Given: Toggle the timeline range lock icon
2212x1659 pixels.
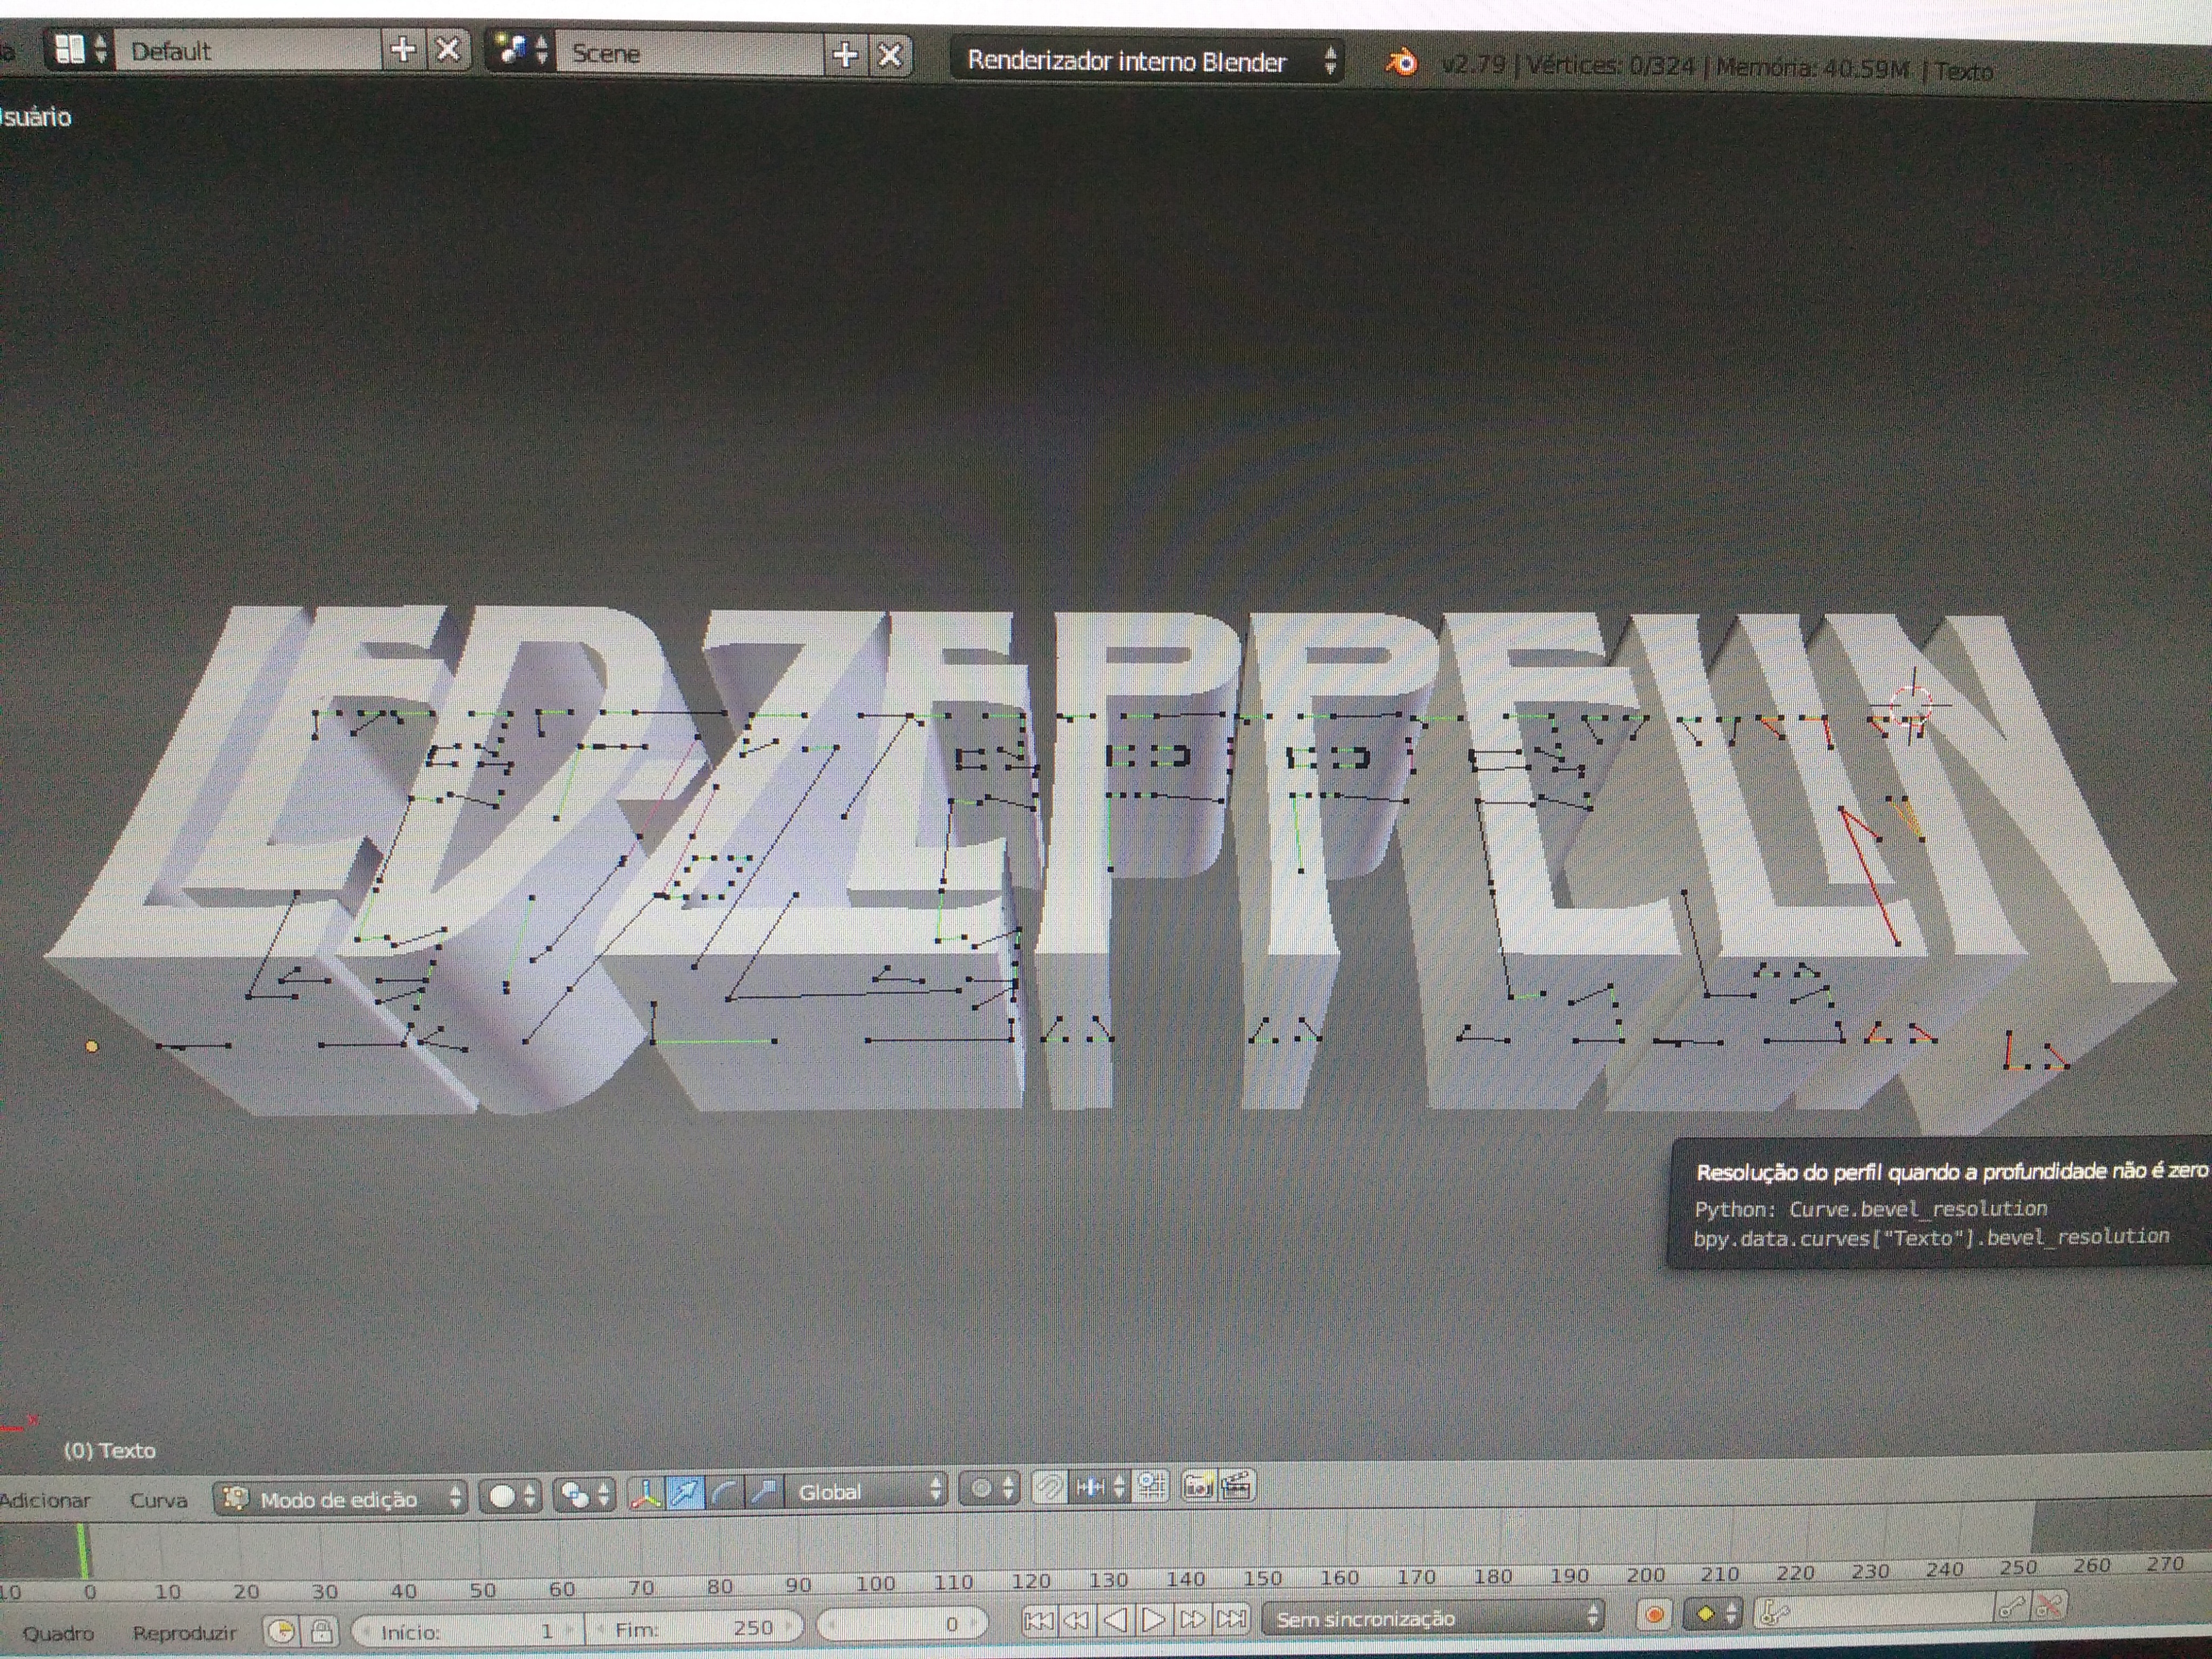Looking at the screenshot, I should [x=321, y=1631].
